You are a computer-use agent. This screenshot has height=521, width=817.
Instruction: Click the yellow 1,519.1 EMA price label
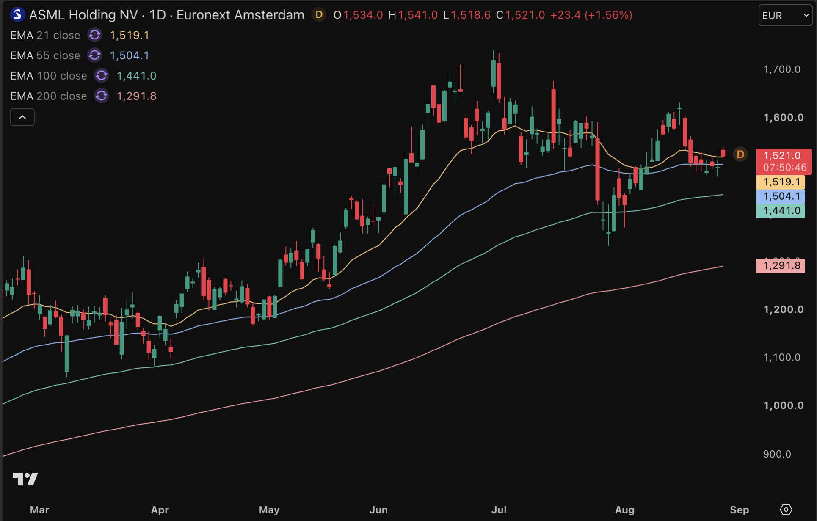781,182
